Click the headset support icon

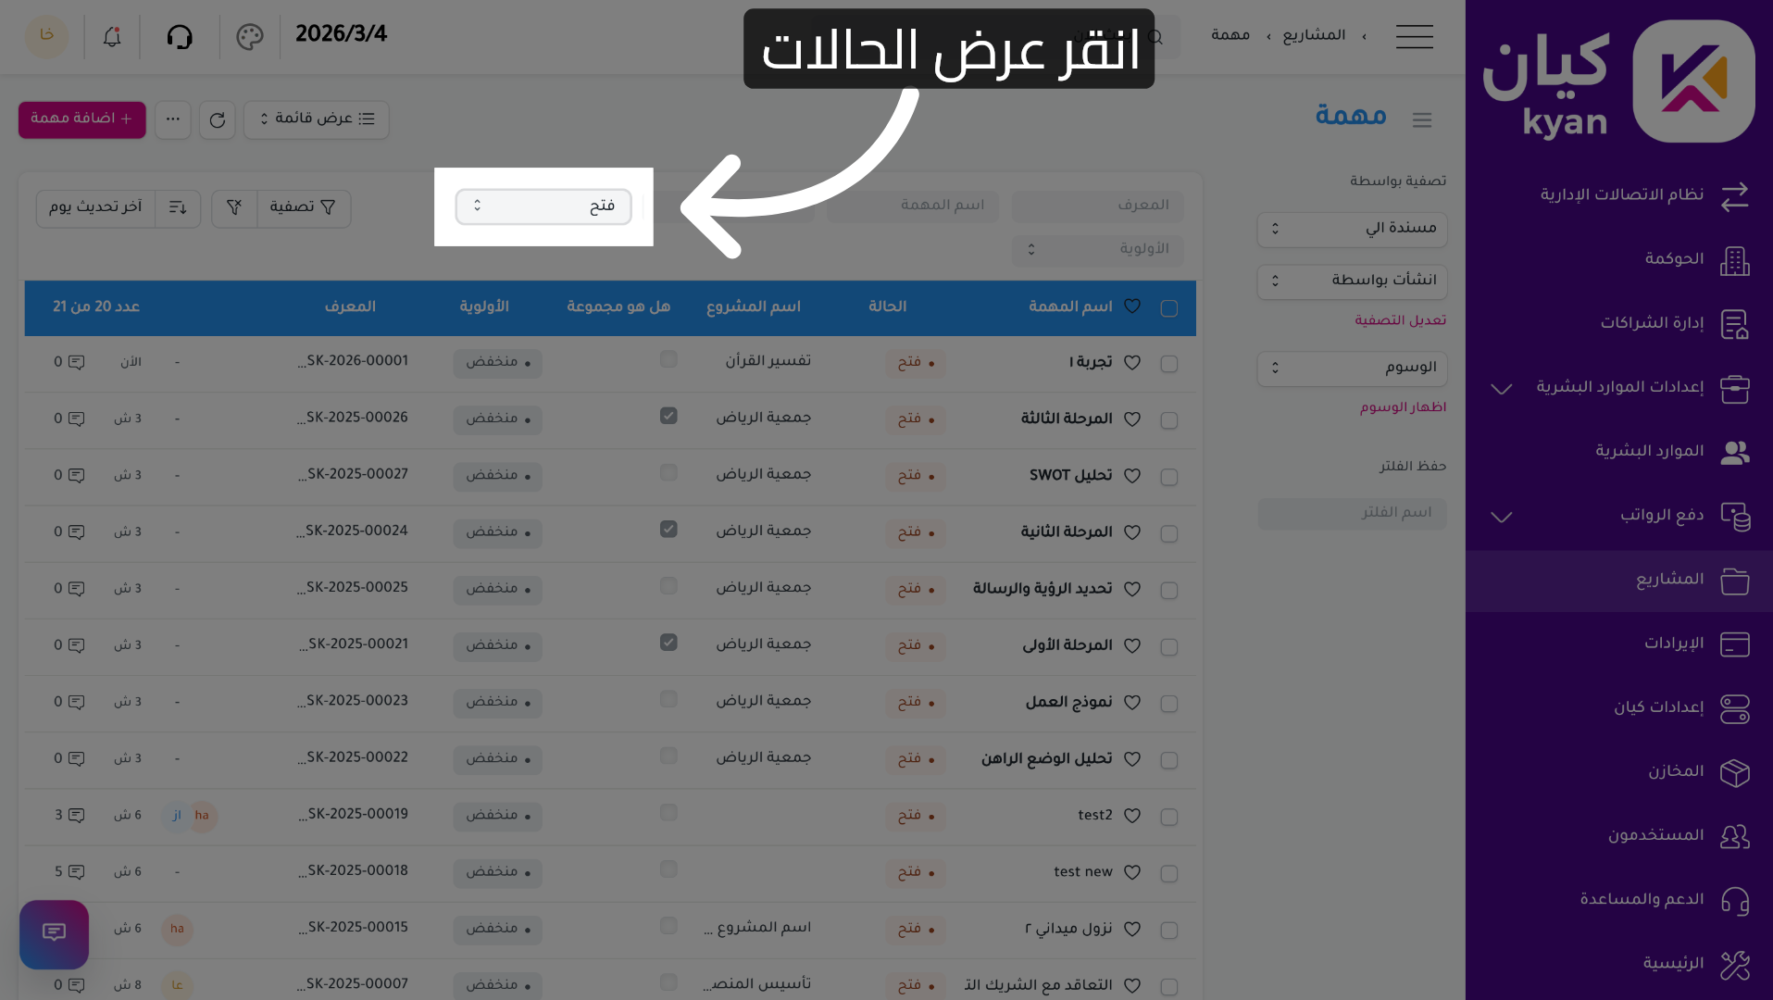coord(181,36)
